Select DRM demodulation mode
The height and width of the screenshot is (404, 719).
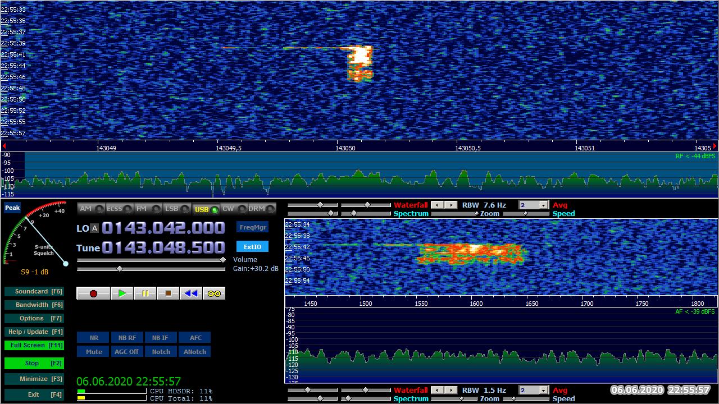(262, 209)
